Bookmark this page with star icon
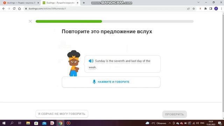 point(194,8)
